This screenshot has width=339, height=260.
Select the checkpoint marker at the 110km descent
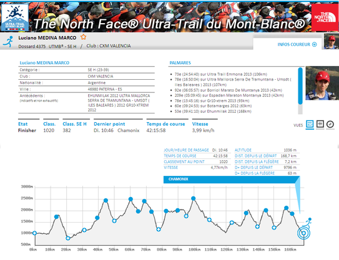pyautogui.click(x=209, y=220)
